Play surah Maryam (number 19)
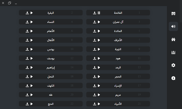Screen dimensions: 182x109 [99, 95]
